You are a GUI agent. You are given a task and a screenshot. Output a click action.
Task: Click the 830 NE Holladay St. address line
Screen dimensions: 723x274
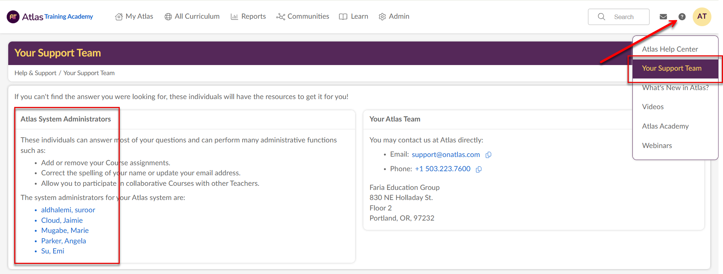point(401,198)
